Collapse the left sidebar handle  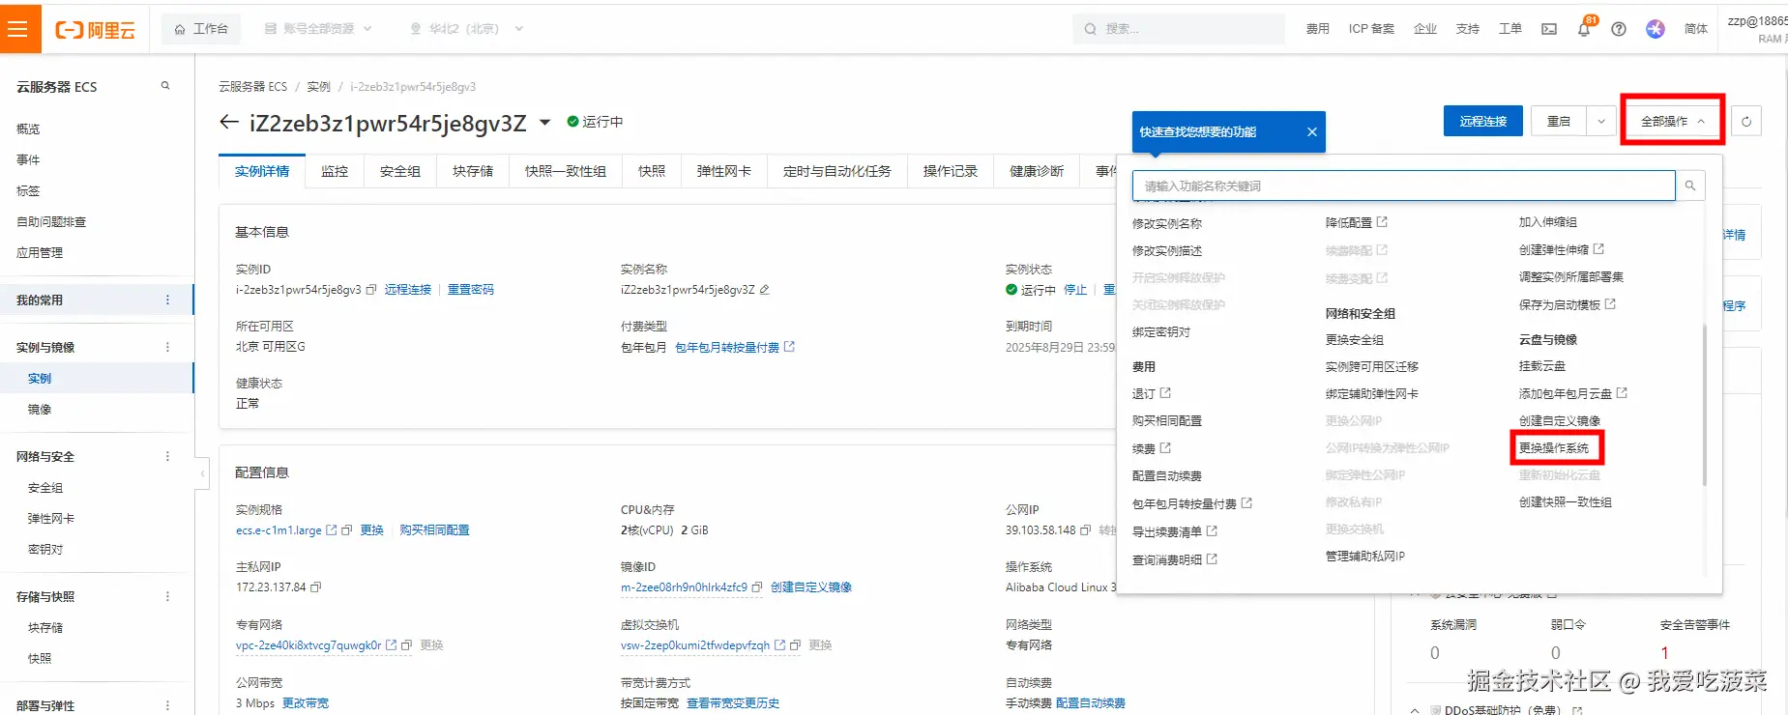click(202, 473)
